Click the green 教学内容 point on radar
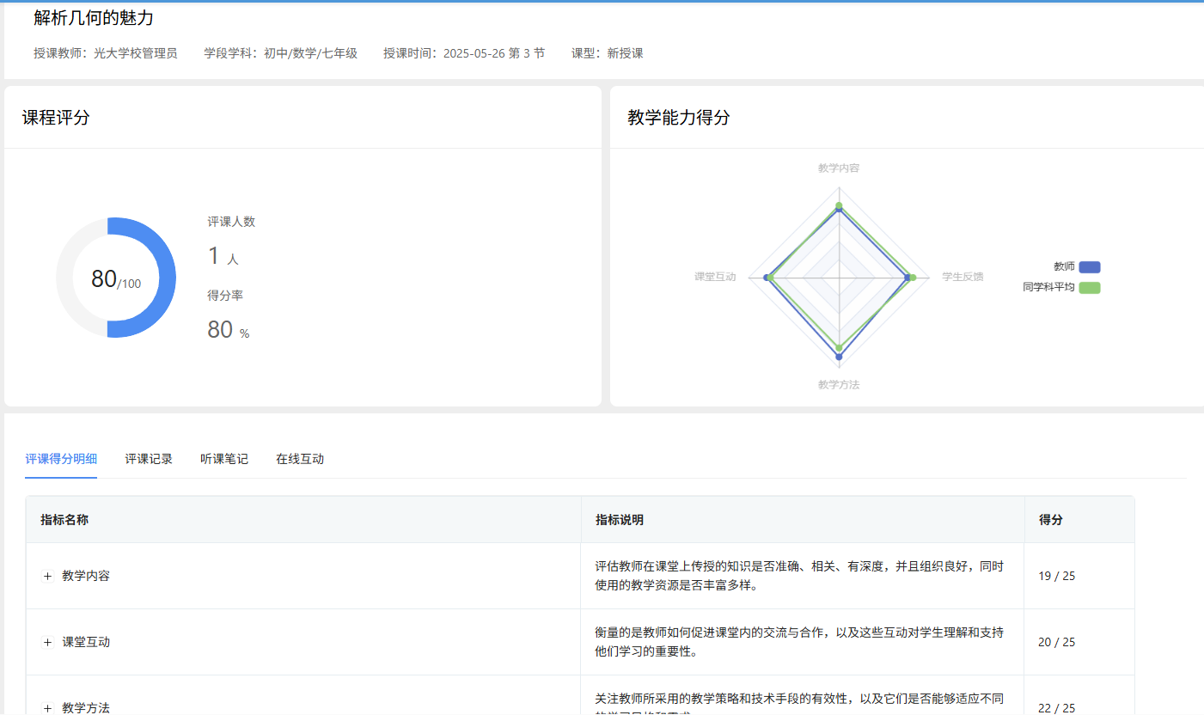Image resolution: width=1204 pixels, height=715 pixels. coord(840,205)
